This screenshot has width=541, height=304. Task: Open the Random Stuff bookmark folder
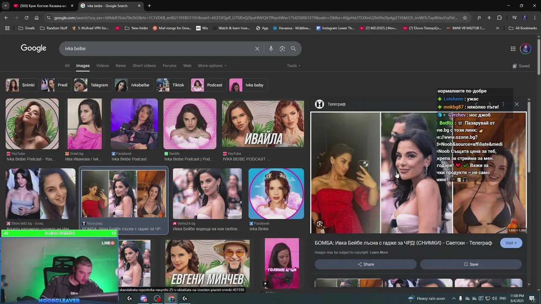(x=53, y=28)
